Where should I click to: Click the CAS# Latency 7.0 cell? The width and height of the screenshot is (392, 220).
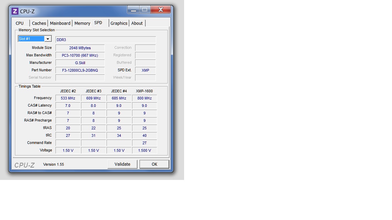point(68,106)
